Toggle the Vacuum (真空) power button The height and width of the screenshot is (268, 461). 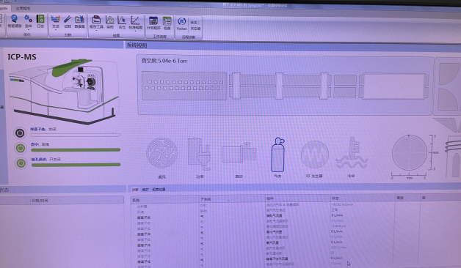pyautogui.click(x=21, y=148)
